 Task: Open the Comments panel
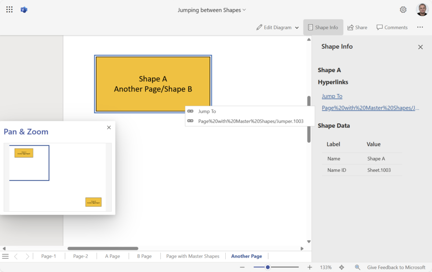coord(391,27)
